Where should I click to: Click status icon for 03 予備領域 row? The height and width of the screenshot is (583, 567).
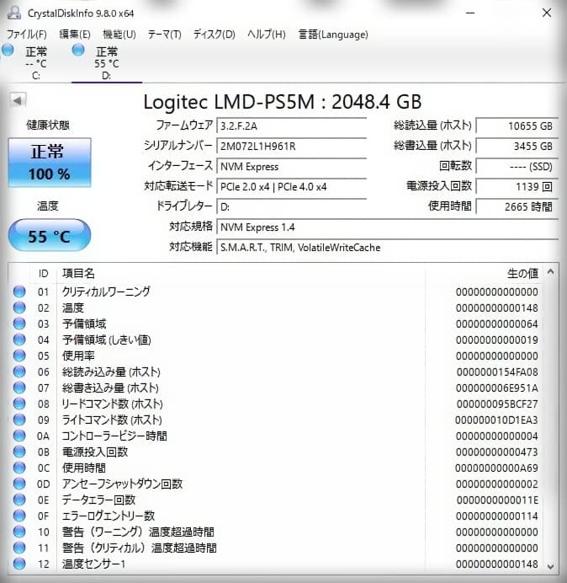click(x=19, y=324)
